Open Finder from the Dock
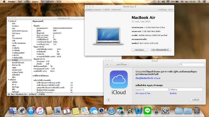Image resolution: width=209 pixels, height=117 pixels. point(13,111)
